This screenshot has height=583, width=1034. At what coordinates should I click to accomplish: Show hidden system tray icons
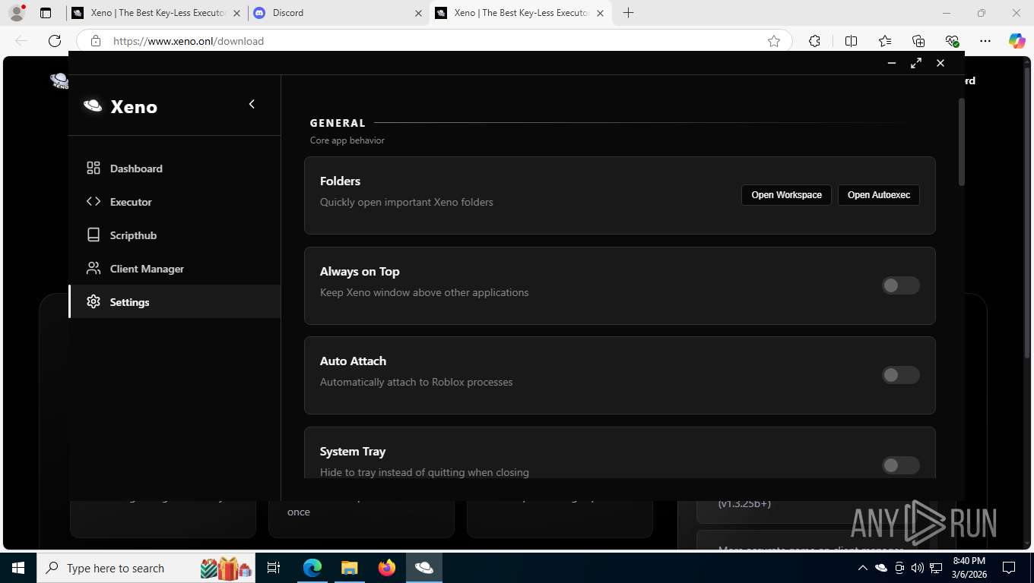[x=862, y=568]
